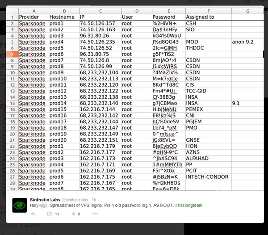
Task: Select column A header
Action: coord(34,11)
